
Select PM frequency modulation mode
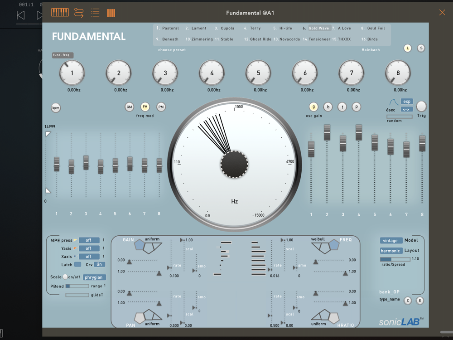click(161, 107)
